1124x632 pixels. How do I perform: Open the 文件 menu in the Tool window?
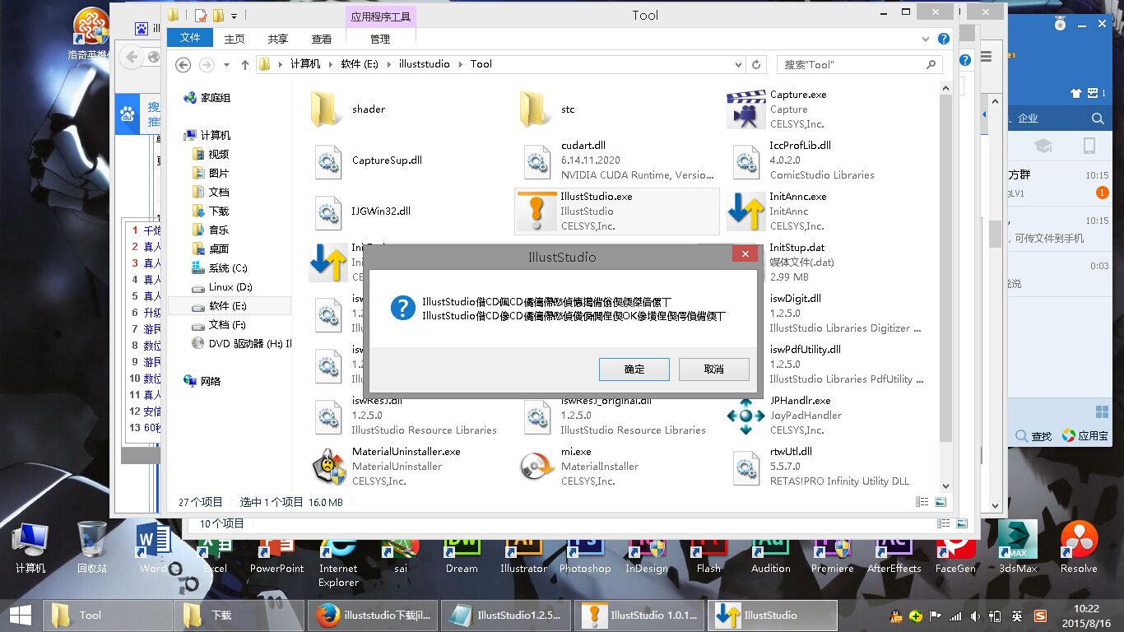tap(190, 38)
